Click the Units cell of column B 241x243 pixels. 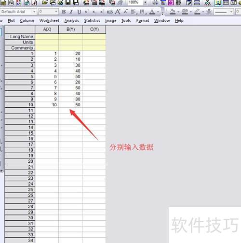[70, 43]
